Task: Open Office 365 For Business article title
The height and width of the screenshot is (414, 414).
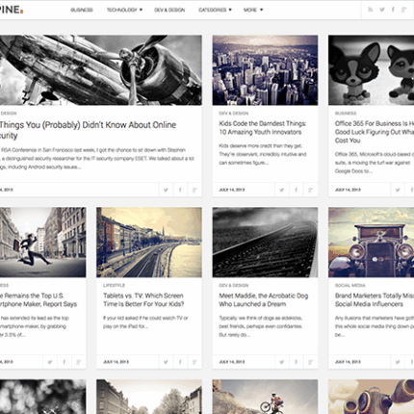Action: point(375,132)
